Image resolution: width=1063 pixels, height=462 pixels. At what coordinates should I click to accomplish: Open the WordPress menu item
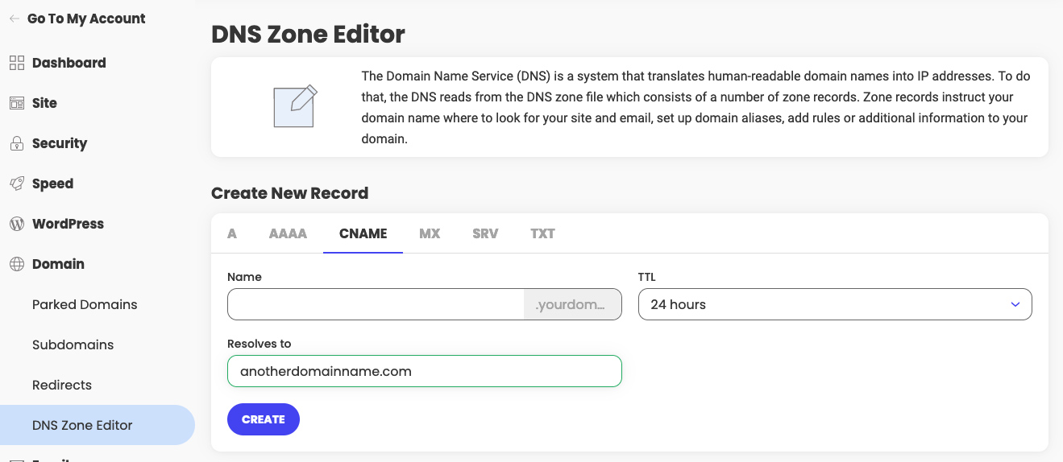pos(68,224)
